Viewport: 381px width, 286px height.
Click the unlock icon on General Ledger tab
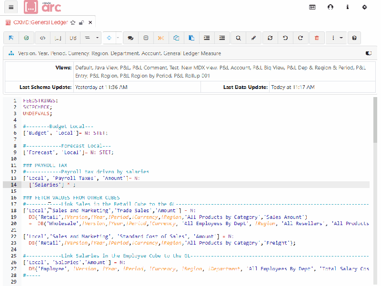(x=81, y=22)
